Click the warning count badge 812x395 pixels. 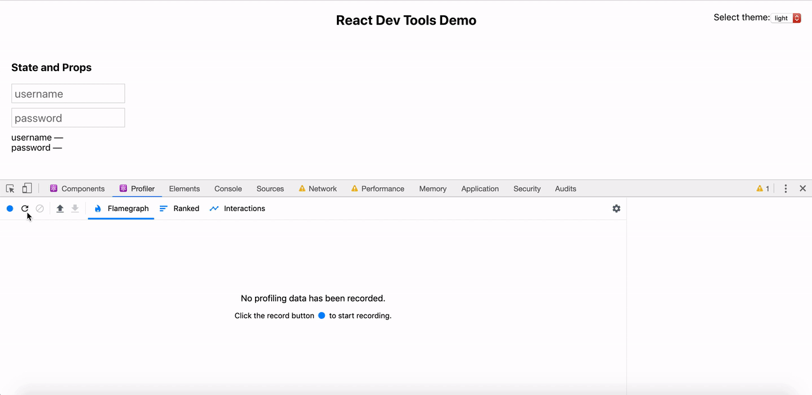point(763,188)
